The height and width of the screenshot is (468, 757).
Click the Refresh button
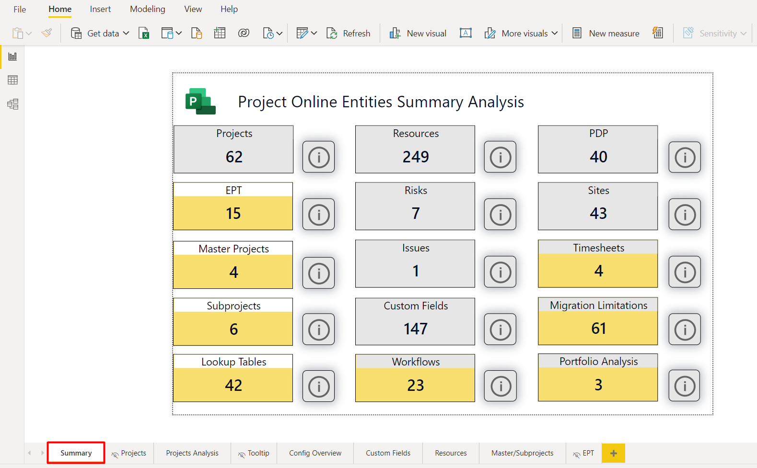tap(349, 33)
